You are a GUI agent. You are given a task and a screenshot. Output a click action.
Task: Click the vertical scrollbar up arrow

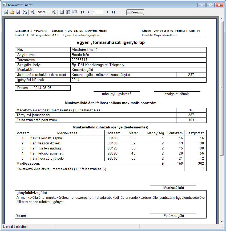[222, 19]
